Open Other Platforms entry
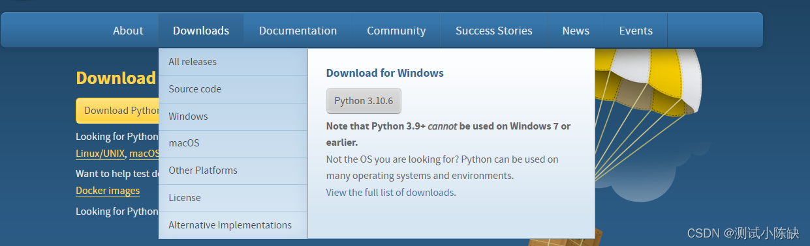Viewport: 810px width, 246px height. [233, 171]
